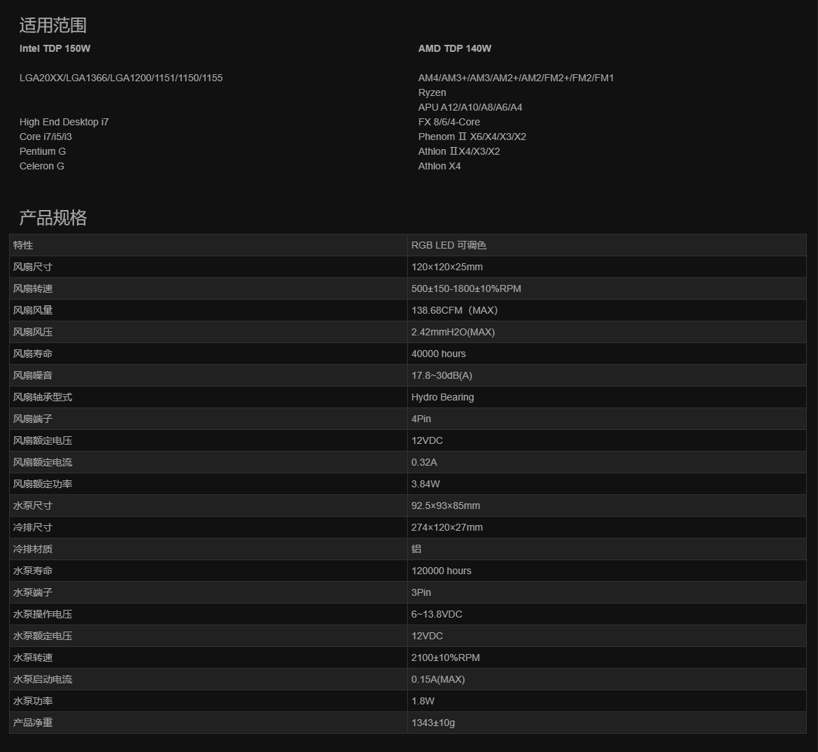Click the Athlon II X4/X3/X2 line
The image size is (818, 752).
(x=459, y=151)
